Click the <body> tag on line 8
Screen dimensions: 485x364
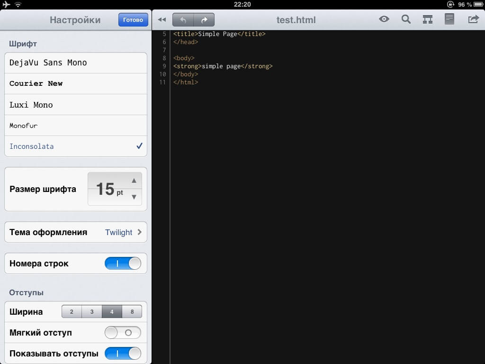click(184, 58)
